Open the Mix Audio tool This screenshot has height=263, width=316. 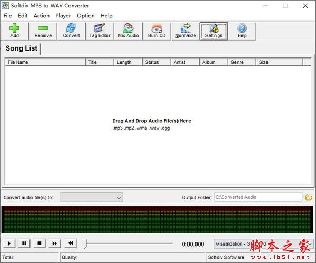[128, 31]
